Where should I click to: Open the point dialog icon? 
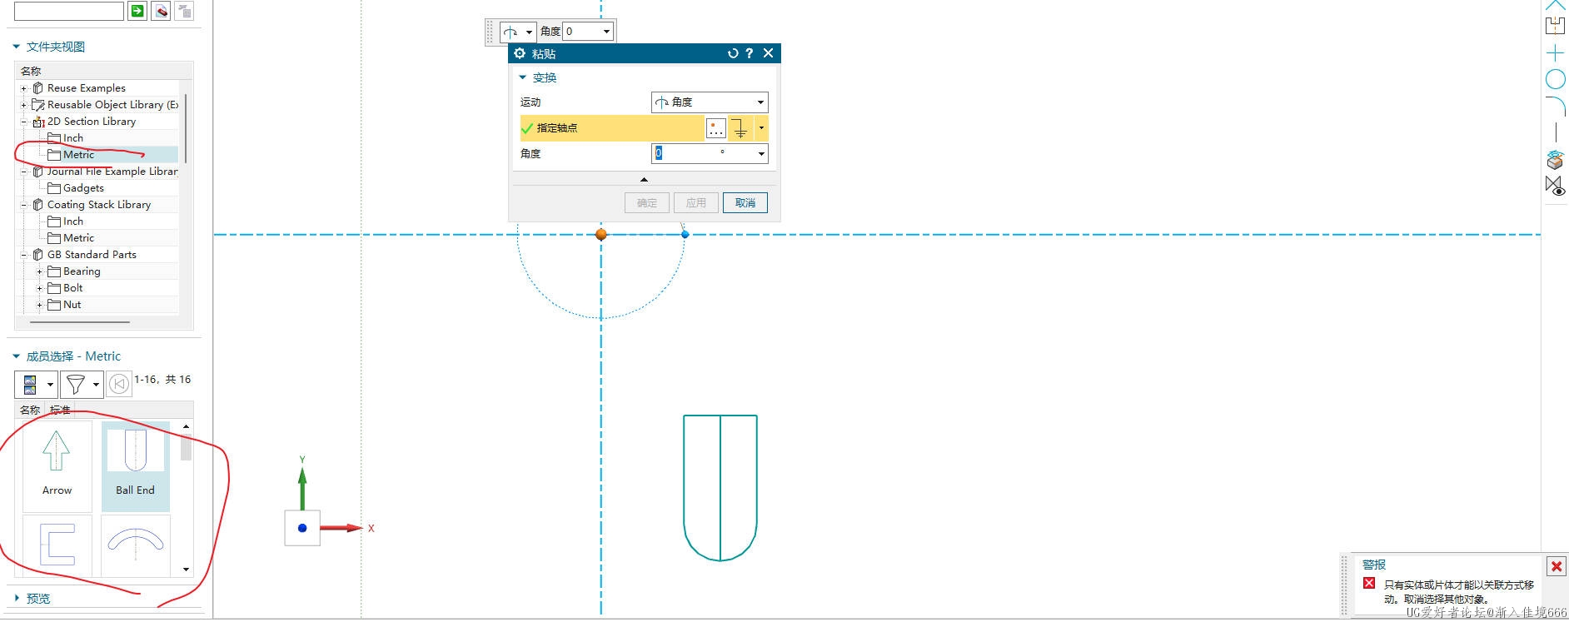(x=715, y=128)
